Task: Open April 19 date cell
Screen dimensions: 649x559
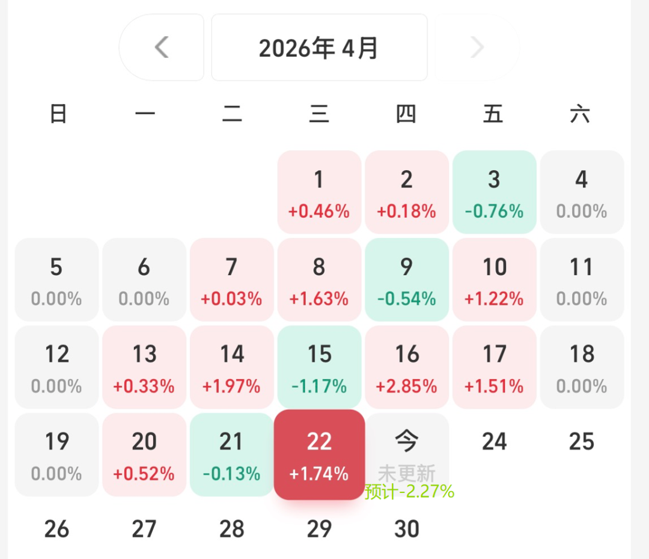Action: point(56,454)
